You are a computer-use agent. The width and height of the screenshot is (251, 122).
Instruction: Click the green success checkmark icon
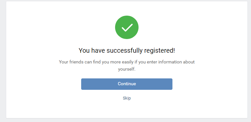[x=126, y=27]
